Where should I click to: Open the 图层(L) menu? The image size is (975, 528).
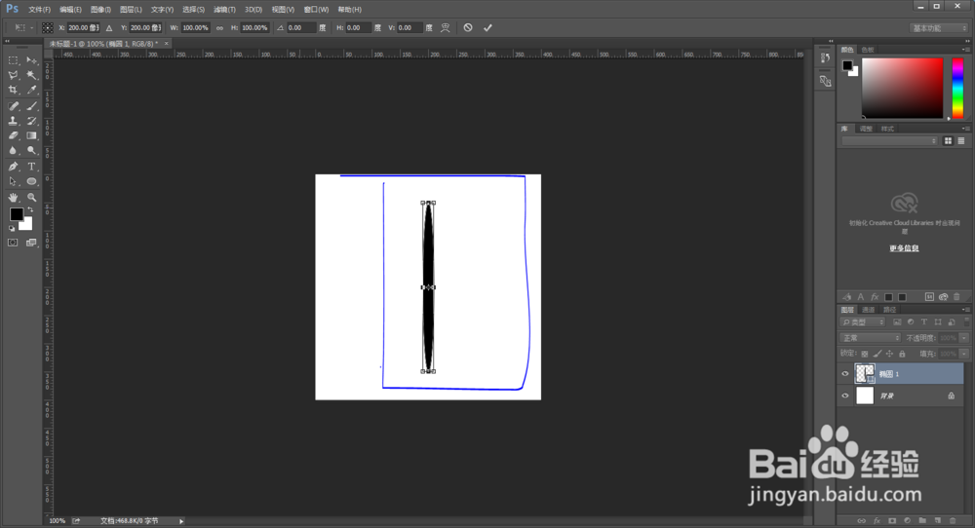tap(131, 10)
